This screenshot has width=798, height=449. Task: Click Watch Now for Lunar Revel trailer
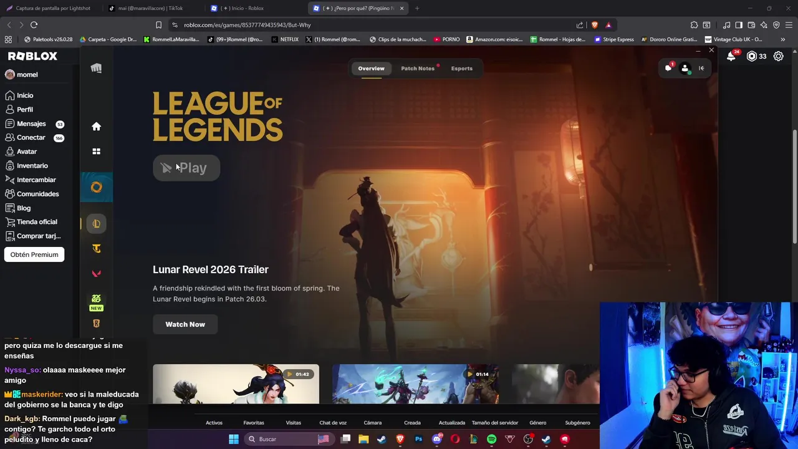coord(185,324)
